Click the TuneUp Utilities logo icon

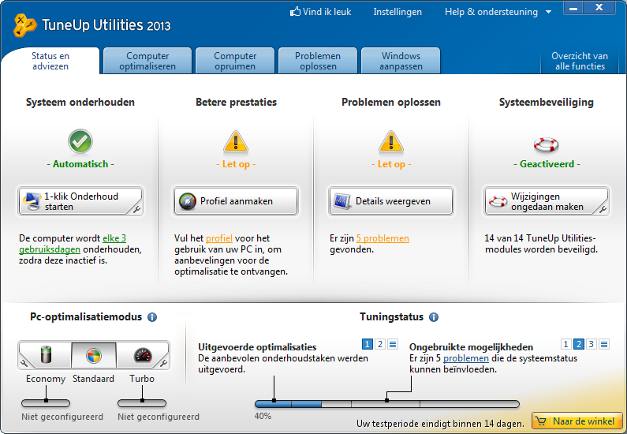[24, 25]
